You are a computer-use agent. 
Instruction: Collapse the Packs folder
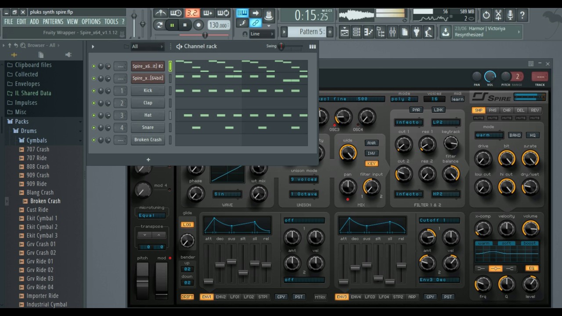point(22,122)
